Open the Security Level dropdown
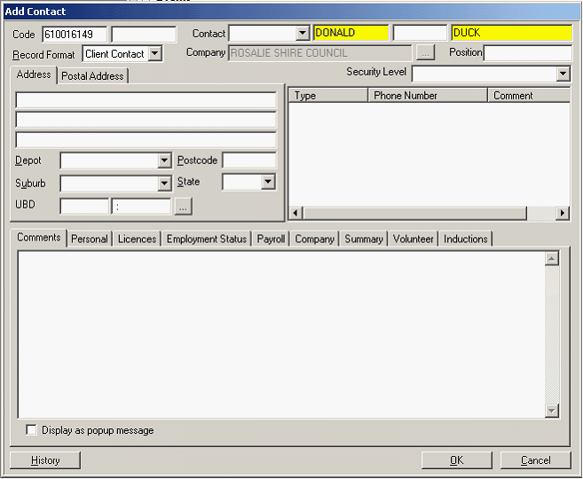Screen dimensions: 583x479 (563, 74)
